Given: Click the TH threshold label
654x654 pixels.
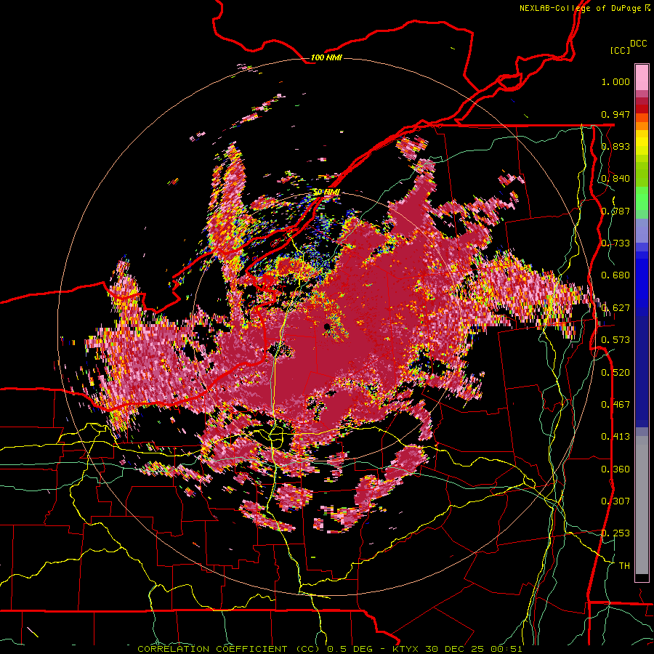Looking at the screenshot, I should pyautogui.click(x=624, y=566).
